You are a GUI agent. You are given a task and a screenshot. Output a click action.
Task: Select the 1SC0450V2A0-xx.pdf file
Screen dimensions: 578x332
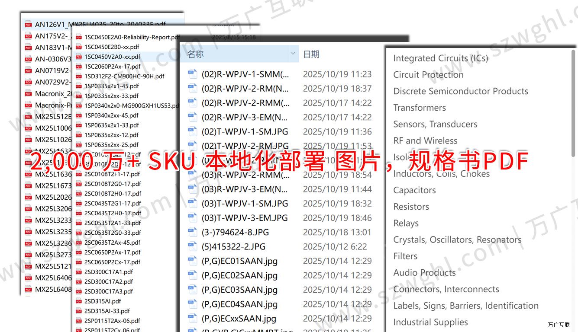[112, 57]
